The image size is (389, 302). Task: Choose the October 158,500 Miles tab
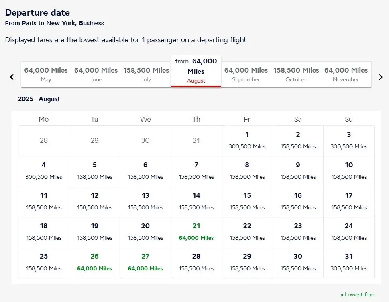point(296,74)
